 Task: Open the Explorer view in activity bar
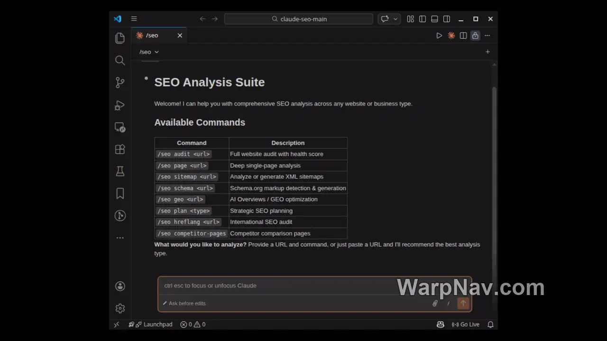click(120, 38)
